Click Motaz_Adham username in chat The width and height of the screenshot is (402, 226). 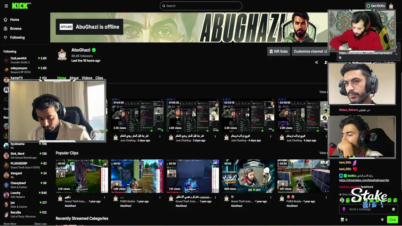point(348,110)
